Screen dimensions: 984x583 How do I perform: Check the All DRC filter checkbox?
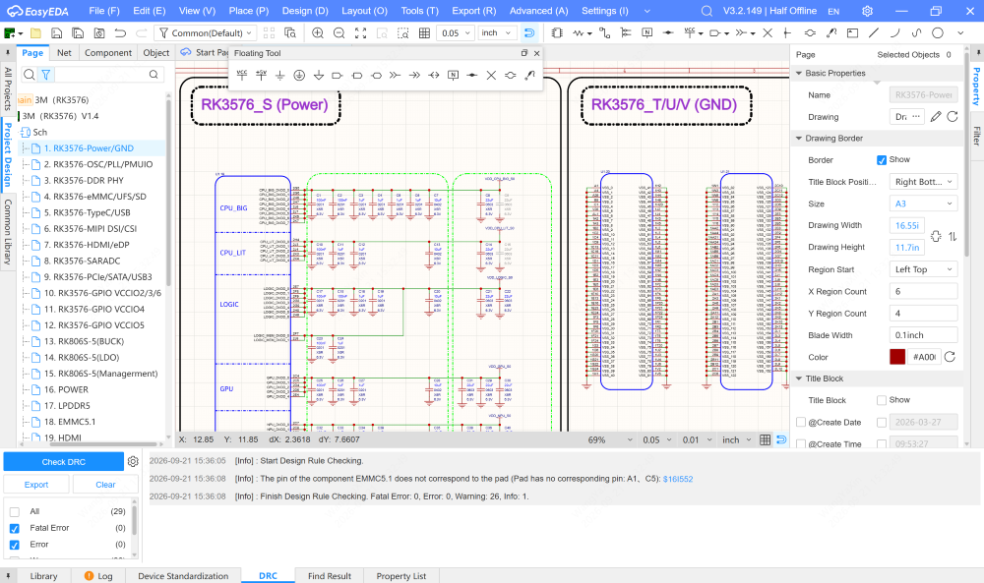(x=15, y=511)
